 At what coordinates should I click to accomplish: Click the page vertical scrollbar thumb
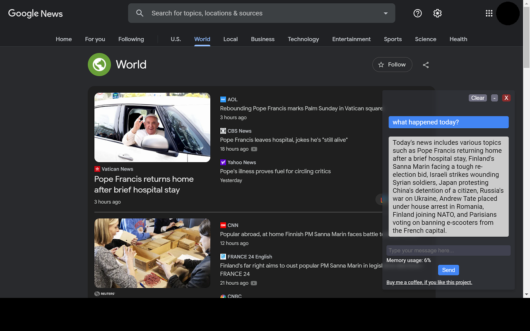[526, 37]
